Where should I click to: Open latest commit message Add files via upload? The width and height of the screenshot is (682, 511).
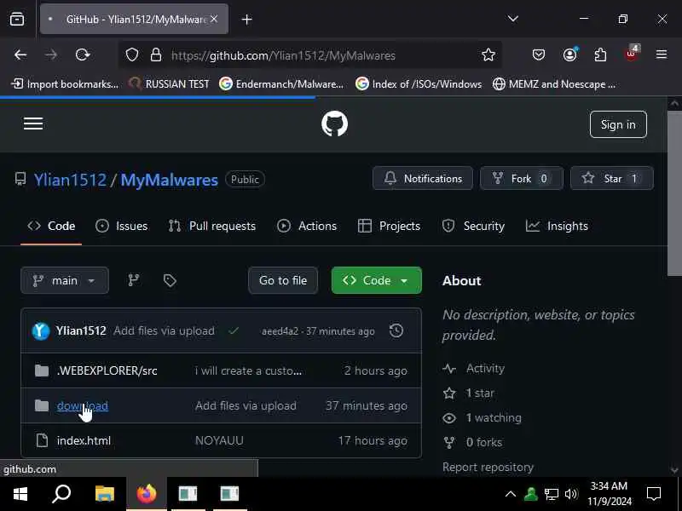pos(164,330)
